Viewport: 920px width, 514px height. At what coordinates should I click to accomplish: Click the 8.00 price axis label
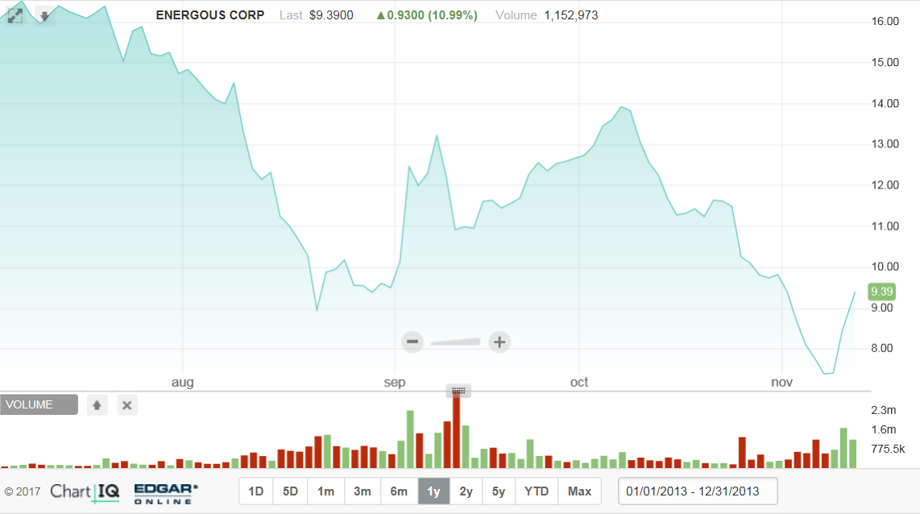coord(882,348)
